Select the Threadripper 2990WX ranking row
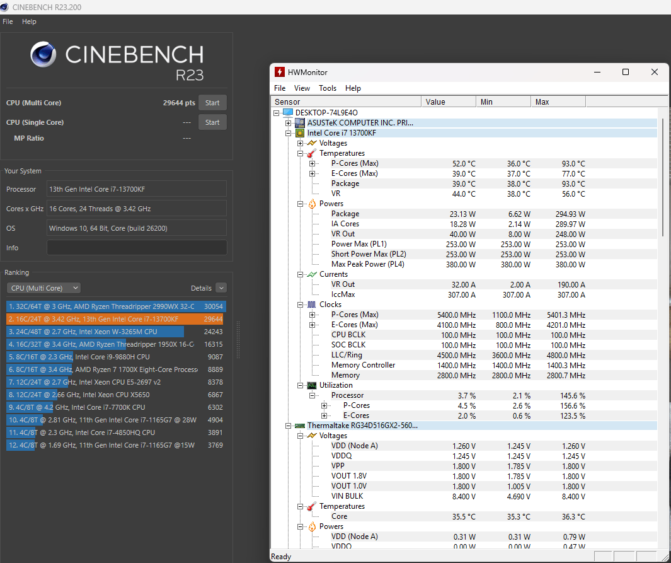 [116, 306]
